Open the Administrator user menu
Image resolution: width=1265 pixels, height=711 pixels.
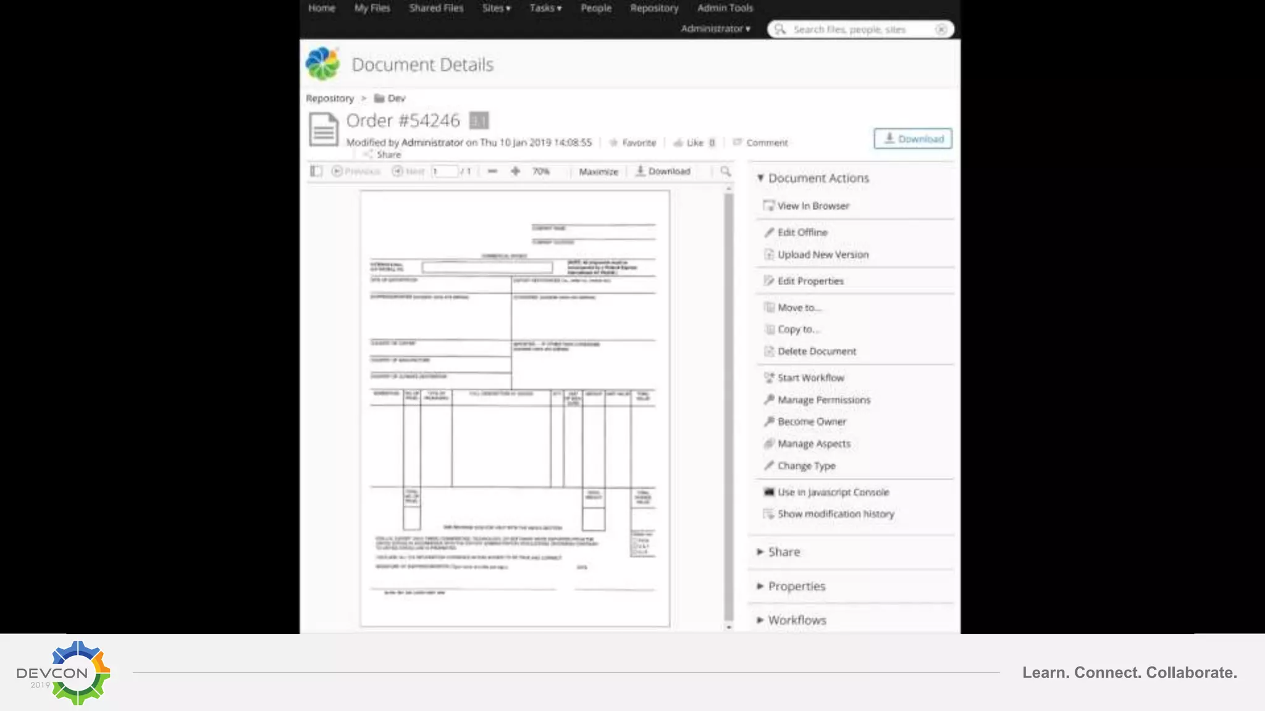(x=715, y=28)
